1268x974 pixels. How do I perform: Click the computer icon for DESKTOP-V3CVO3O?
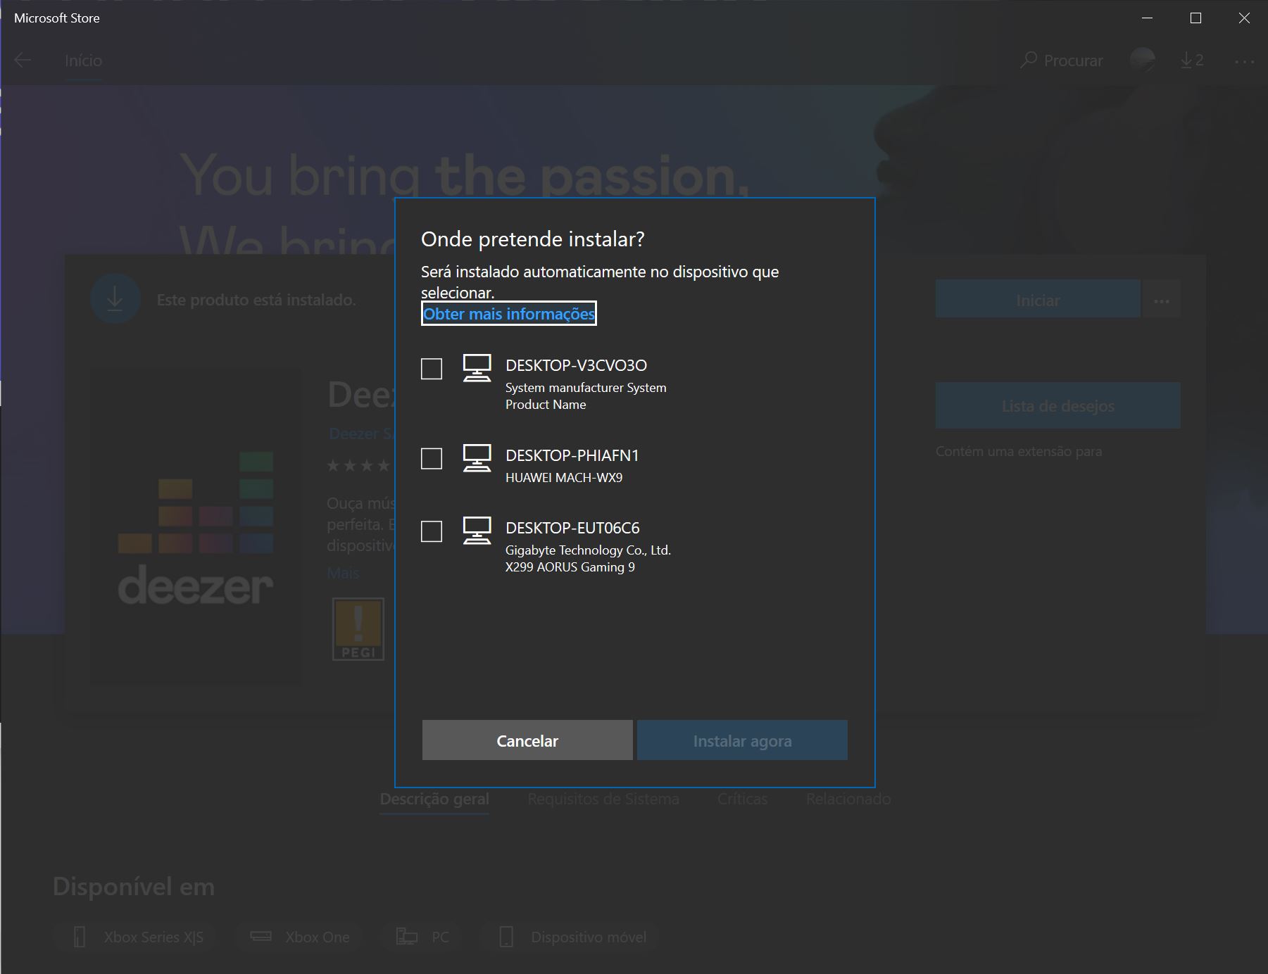click(x=477, y=368)
